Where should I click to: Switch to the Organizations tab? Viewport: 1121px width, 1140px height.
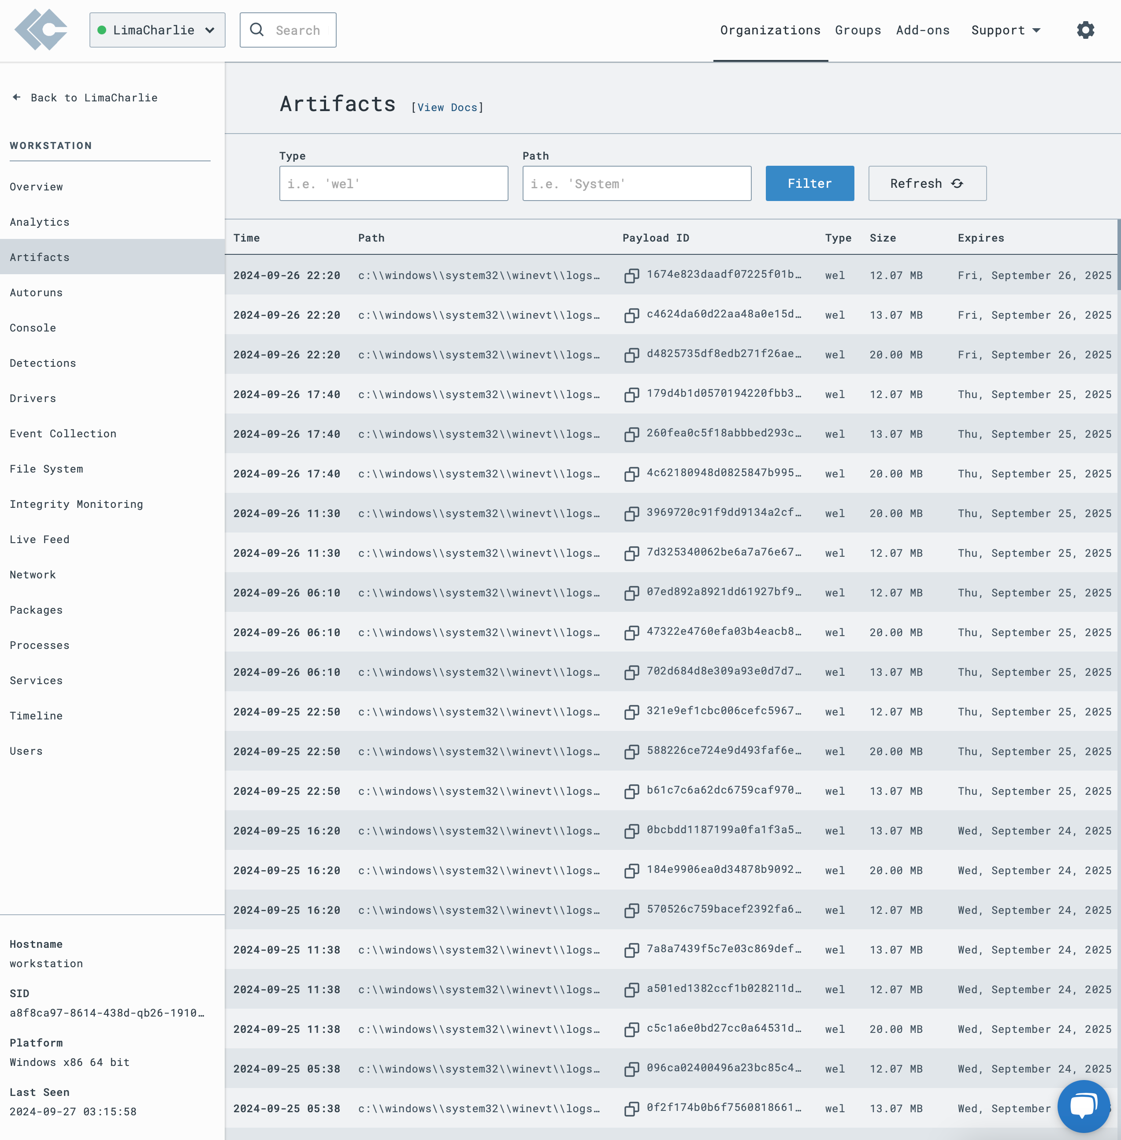tap(770, 30)
